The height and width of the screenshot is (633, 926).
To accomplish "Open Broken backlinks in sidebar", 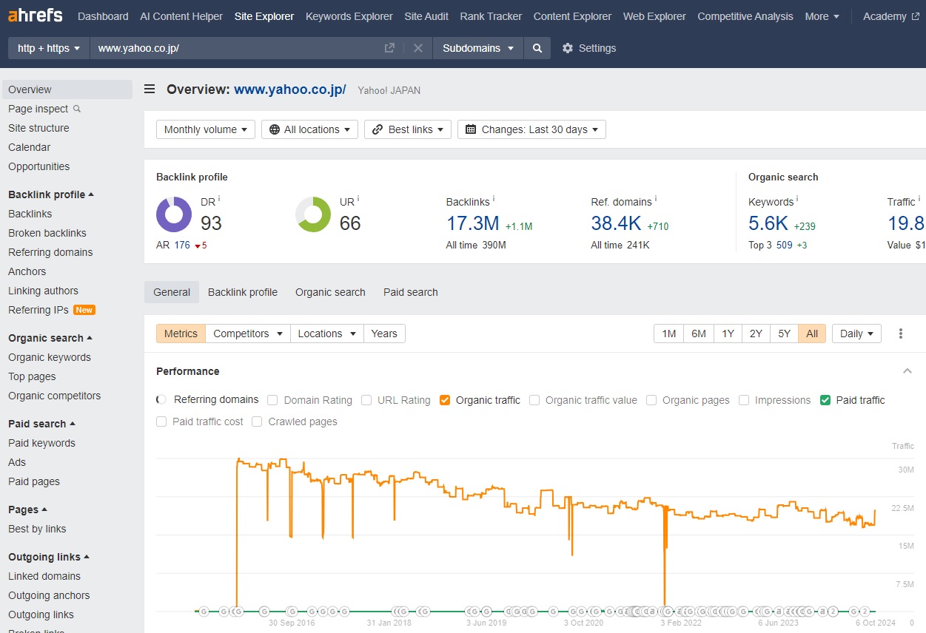I will [47, 233].
